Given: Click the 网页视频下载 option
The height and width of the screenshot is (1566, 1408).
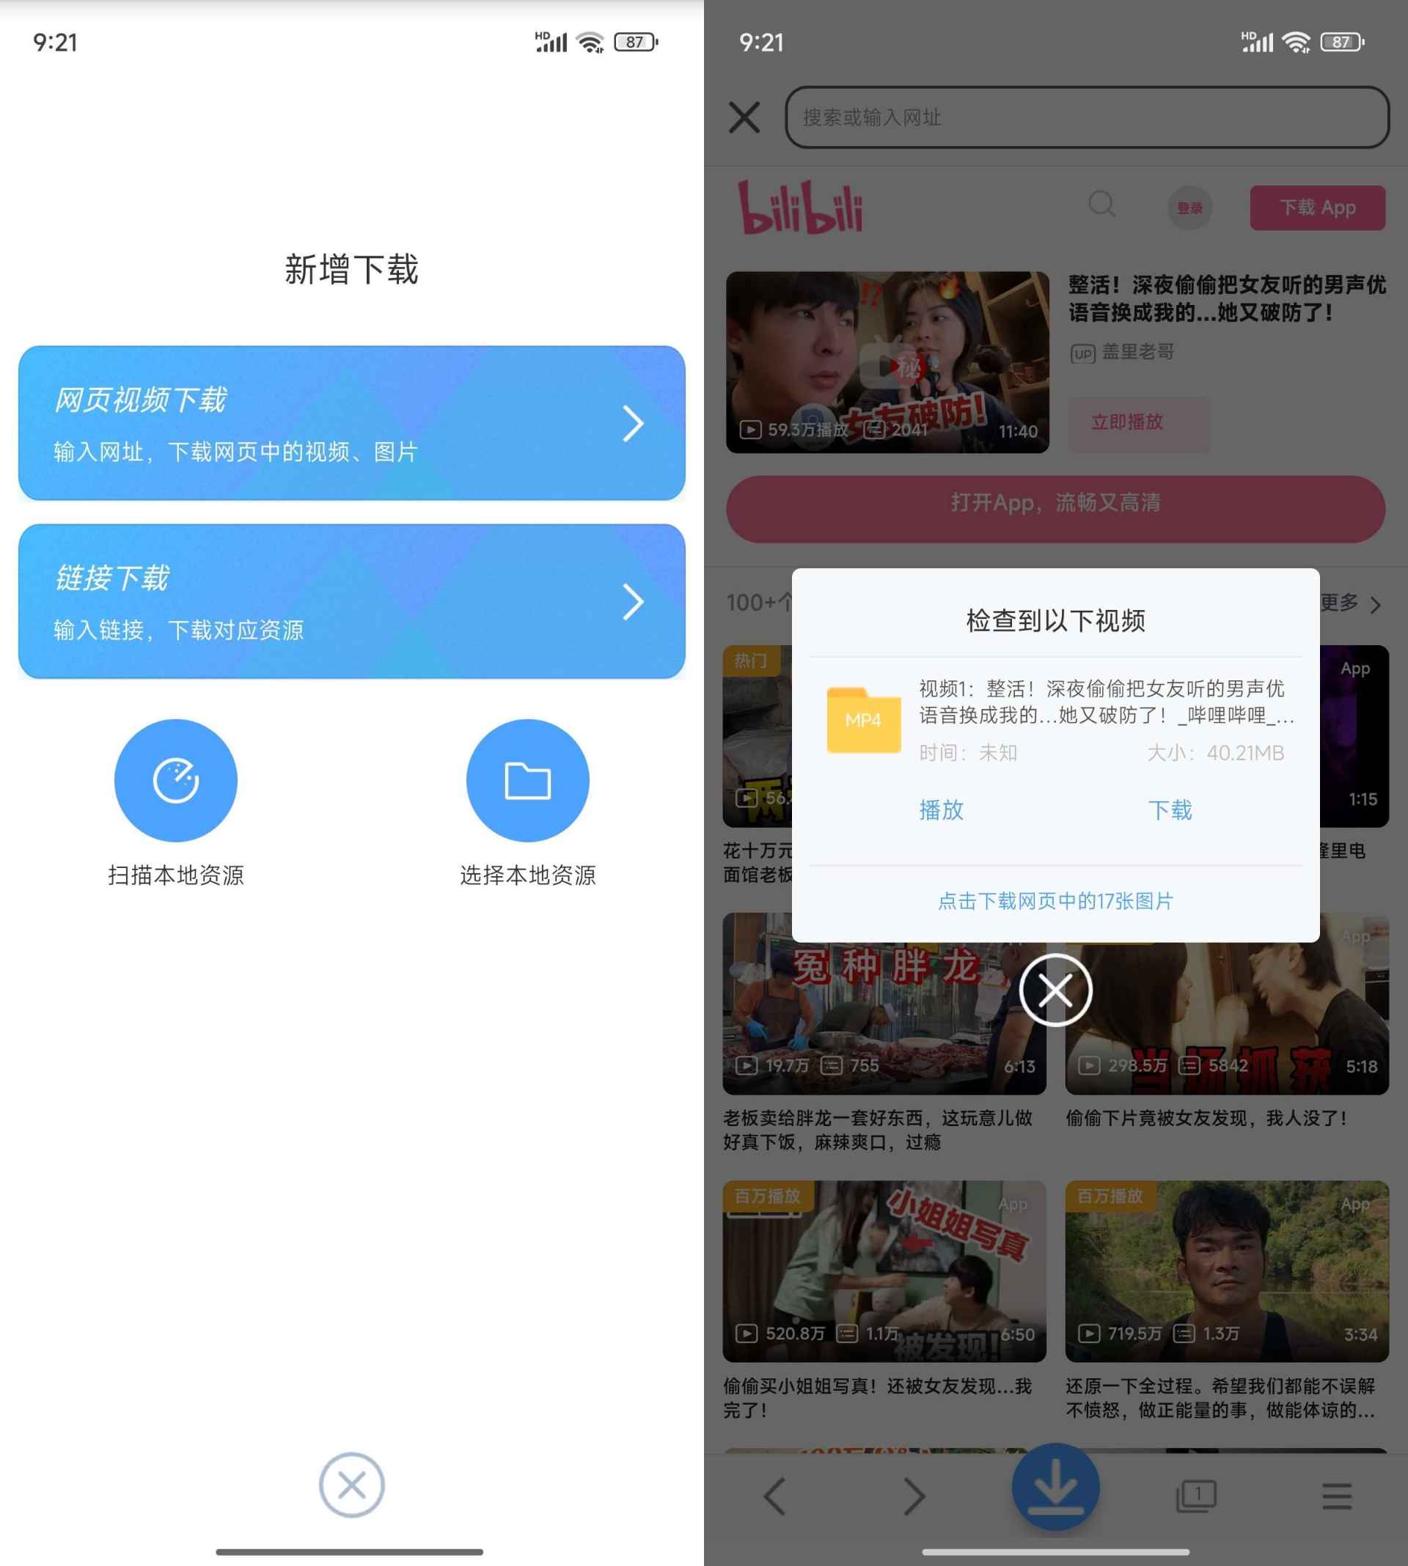Looking at the screenshot, I should pyautogui.click(x=352, y=422).
